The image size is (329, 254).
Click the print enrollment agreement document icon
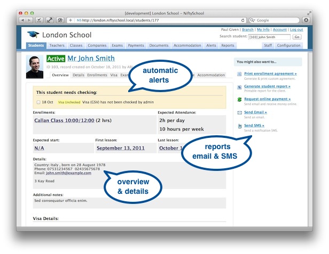pos(239,74)
